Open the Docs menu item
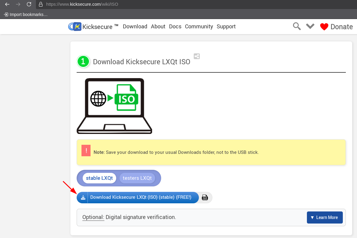The width and height of the screenshot is (357, 238). click(175, 27)
